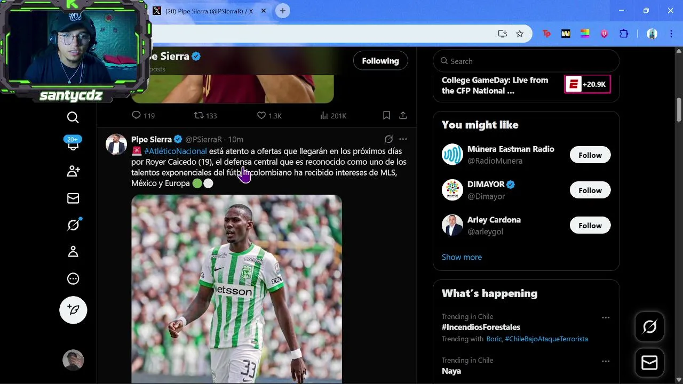Screen dimensions: 683x384
Task: Open Múnera Eastman Radio profile avatar
Action: [x=452, y=155]
